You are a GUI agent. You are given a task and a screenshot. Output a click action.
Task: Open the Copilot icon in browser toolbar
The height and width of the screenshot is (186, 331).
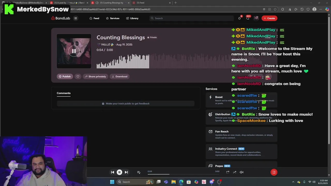coord(327,9)
